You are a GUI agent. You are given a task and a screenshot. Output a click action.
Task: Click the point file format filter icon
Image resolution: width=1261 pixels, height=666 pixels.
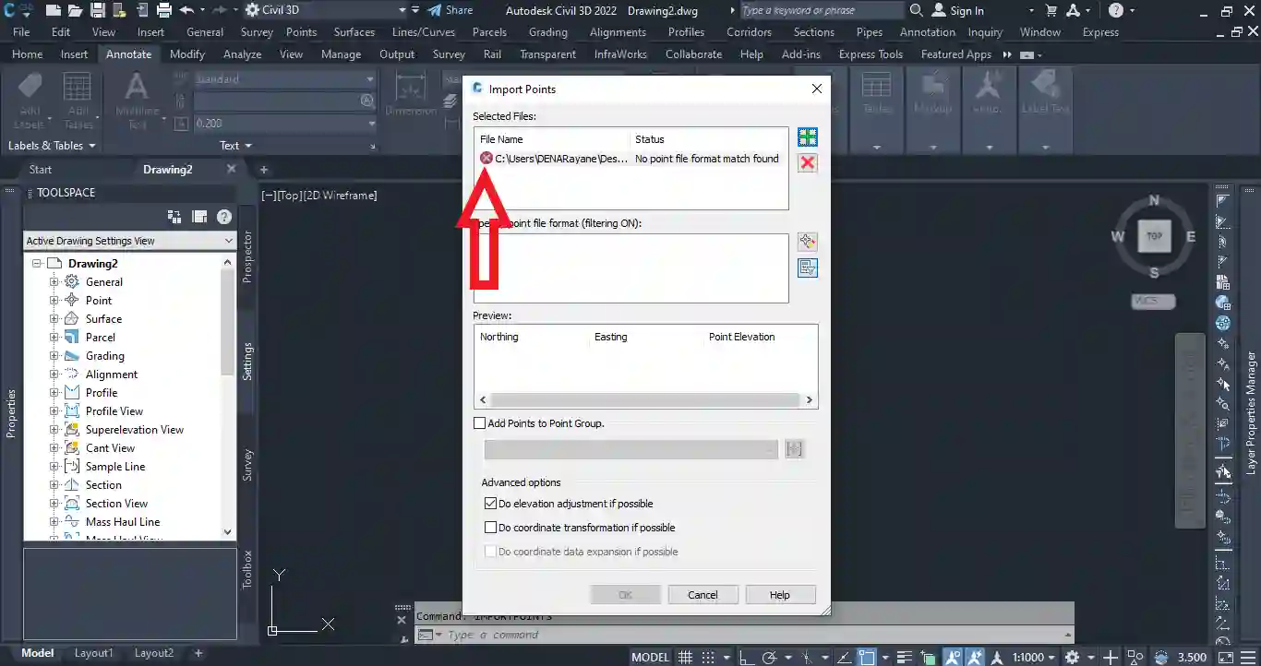[807, 268]
